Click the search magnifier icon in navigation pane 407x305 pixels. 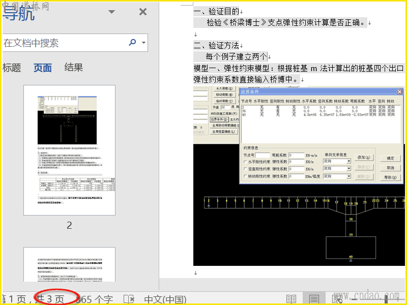[132, 42]
